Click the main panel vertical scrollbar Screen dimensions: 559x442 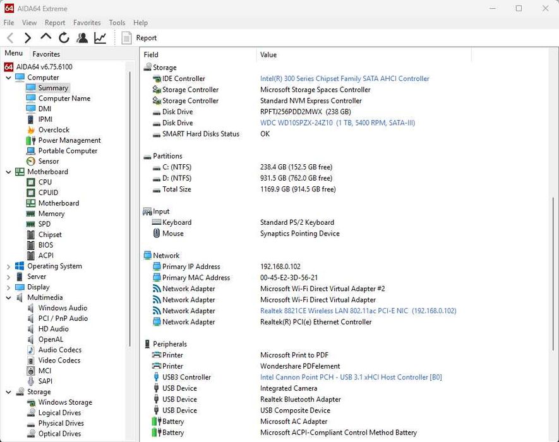click(553, 274)
